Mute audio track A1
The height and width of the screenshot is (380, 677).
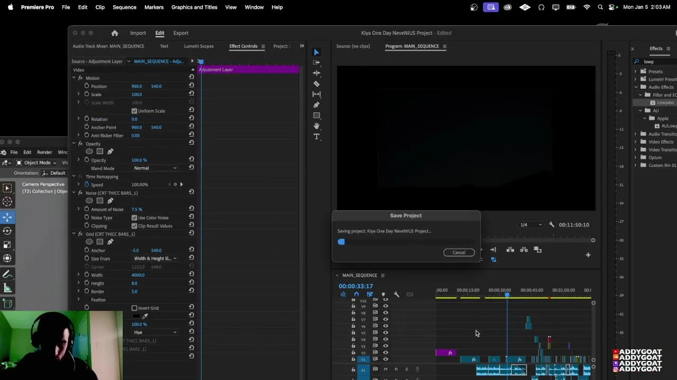click(x=386, y=369)
